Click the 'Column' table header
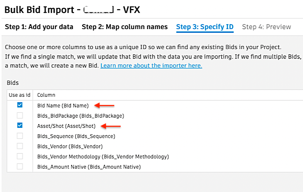The image size is (303, 192). (46, 95)
